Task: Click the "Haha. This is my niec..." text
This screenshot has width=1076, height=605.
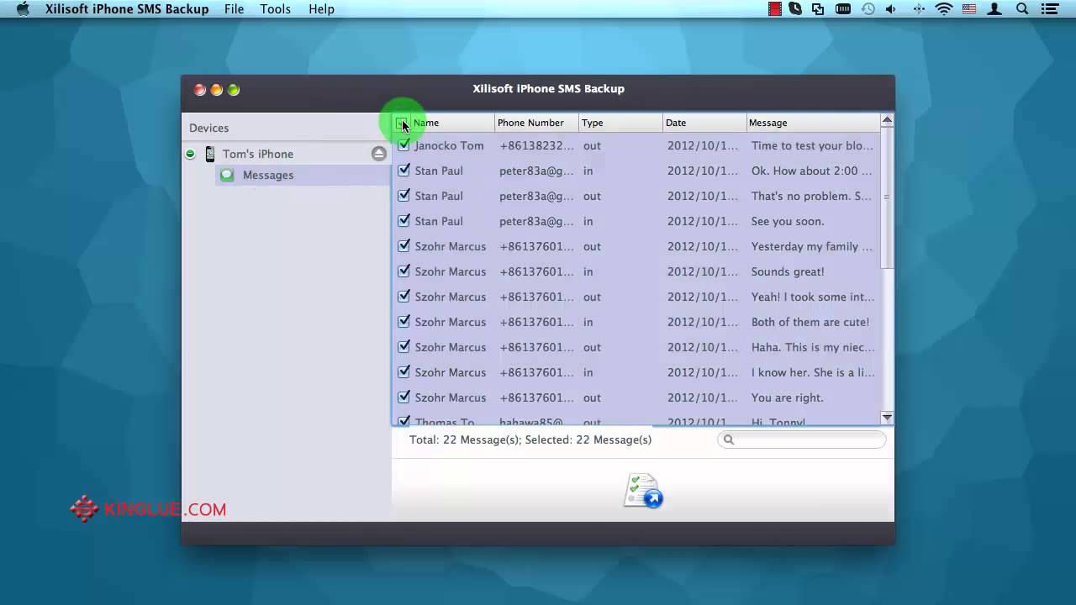Action: pyautogui.click(x=813, y=347)
